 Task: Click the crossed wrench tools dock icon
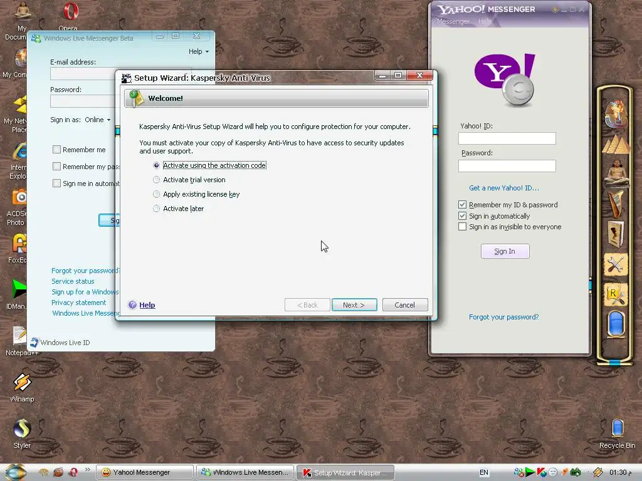(x=616, y=265)
